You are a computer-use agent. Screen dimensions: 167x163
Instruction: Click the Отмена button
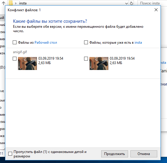[x=144, y=154]
